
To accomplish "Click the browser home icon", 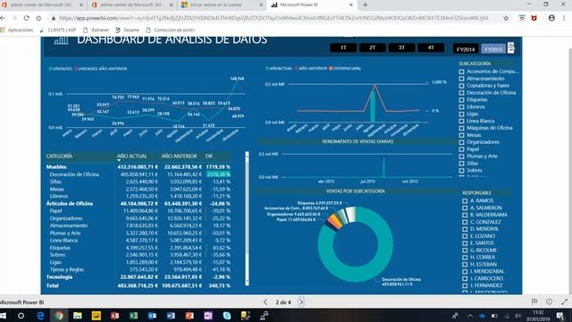I will (x=38, y=18).
